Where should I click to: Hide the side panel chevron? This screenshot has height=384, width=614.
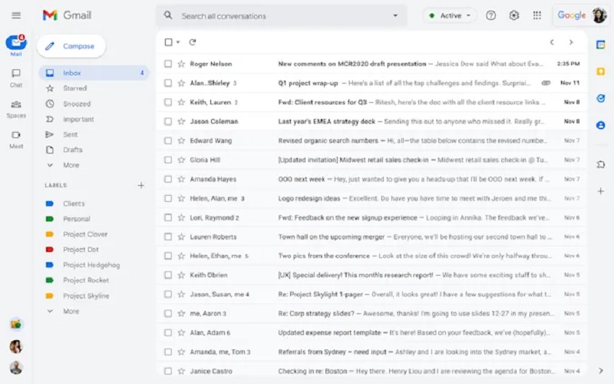[601, 371]
